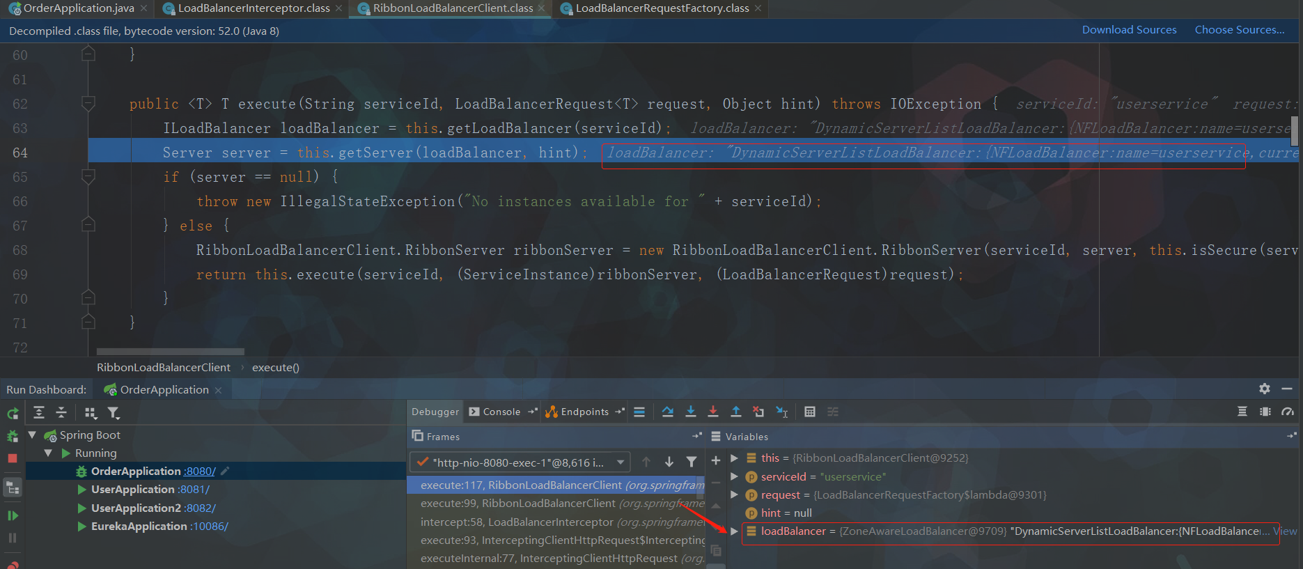Expand the 'this' variable node
Image resolution: width=1303 pixels, height=569 pixels.
[734, 458]
